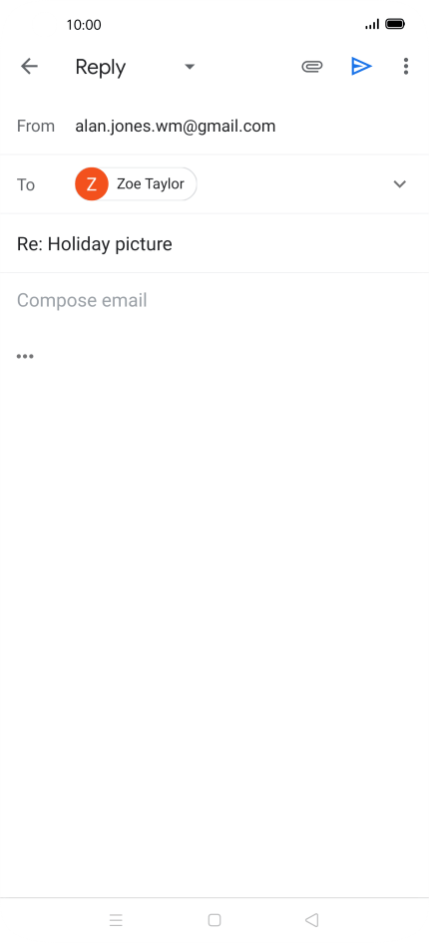Screen dimensions: 429x943
Task: Select the Zoe Taylor recipient chip
Action: pos(136,184)
